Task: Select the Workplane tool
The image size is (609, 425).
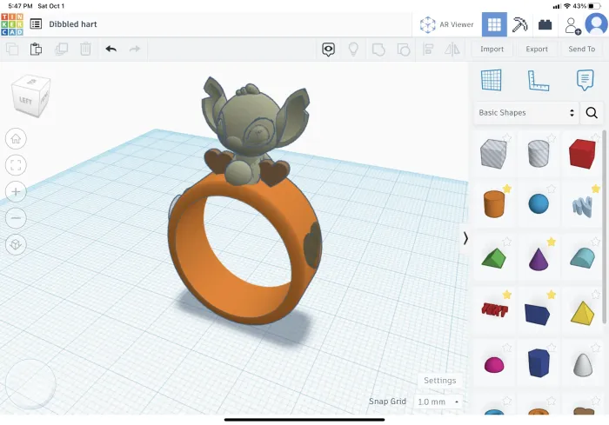Action: (492, 80)
